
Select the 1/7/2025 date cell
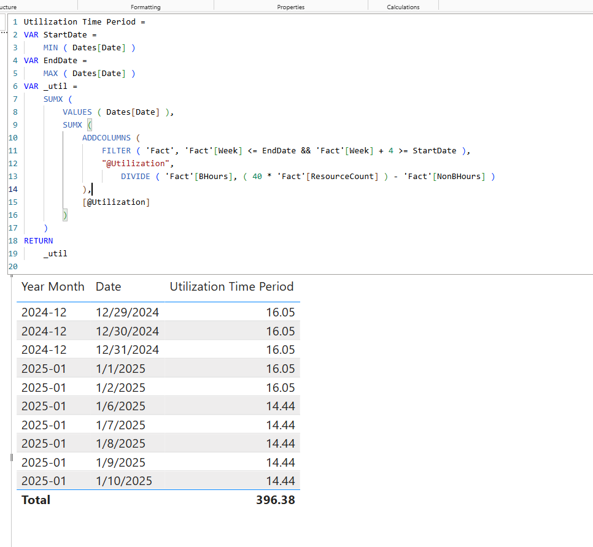pyautogui.click(x=121, y=425)
